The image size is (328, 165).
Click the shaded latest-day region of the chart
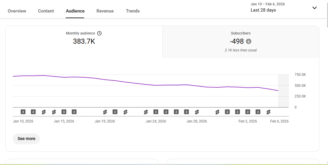283,91
